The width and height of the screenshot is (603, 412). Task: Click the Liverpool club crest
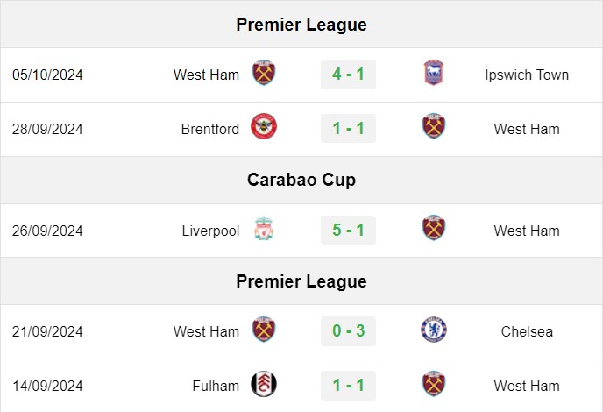(264, 228)
